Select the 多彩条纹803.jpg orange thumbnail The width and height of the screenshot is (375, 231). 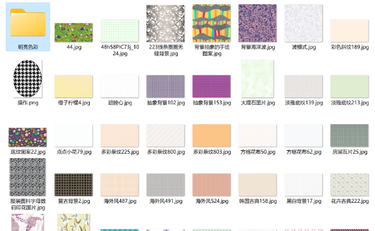point(211,135)
